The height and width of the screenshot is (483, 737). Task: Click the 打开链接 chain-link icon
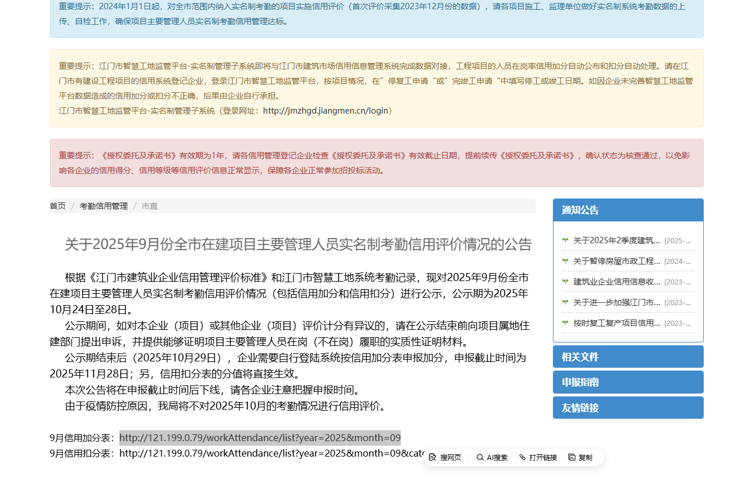click(x=522, y=457)
